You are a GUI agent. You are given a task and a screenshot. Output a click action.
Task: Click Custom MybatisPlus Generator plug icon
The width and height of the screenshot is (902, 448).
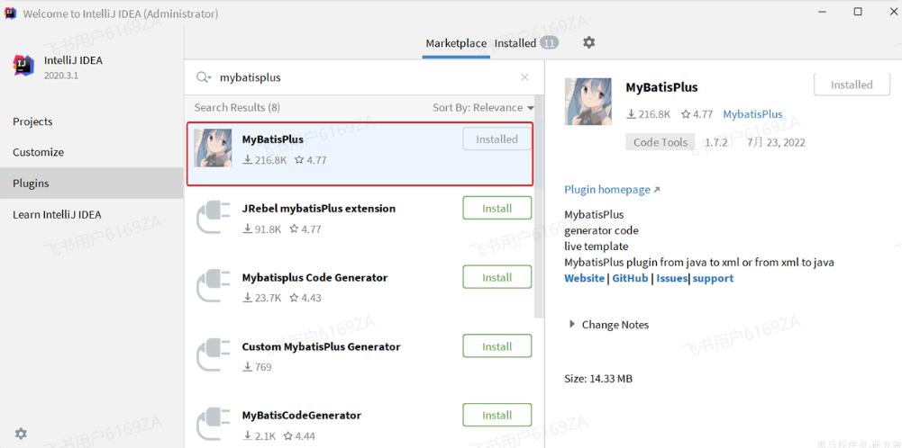click(x=213, y=356)
